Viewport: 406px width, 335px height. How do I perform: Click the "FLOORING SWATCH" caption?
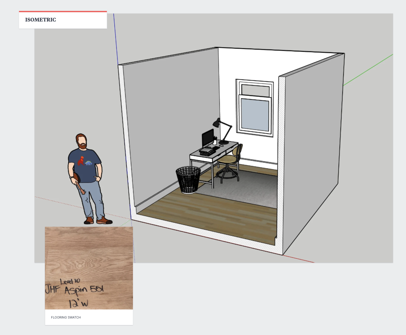(x=66, y=318)
